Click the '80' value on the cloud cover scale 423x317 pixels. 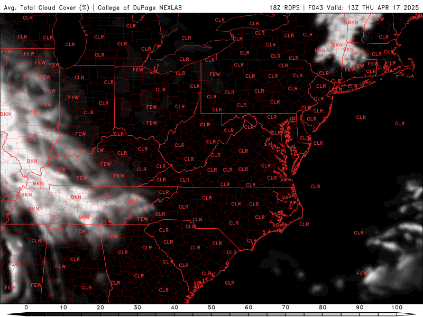(x=323, y=307)
